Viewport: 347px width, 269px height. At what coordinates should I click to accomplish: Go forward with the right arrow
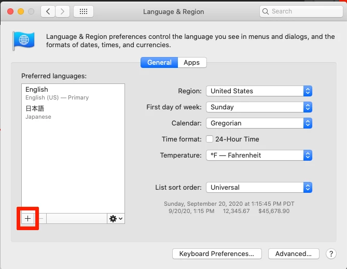click(62, 11)
